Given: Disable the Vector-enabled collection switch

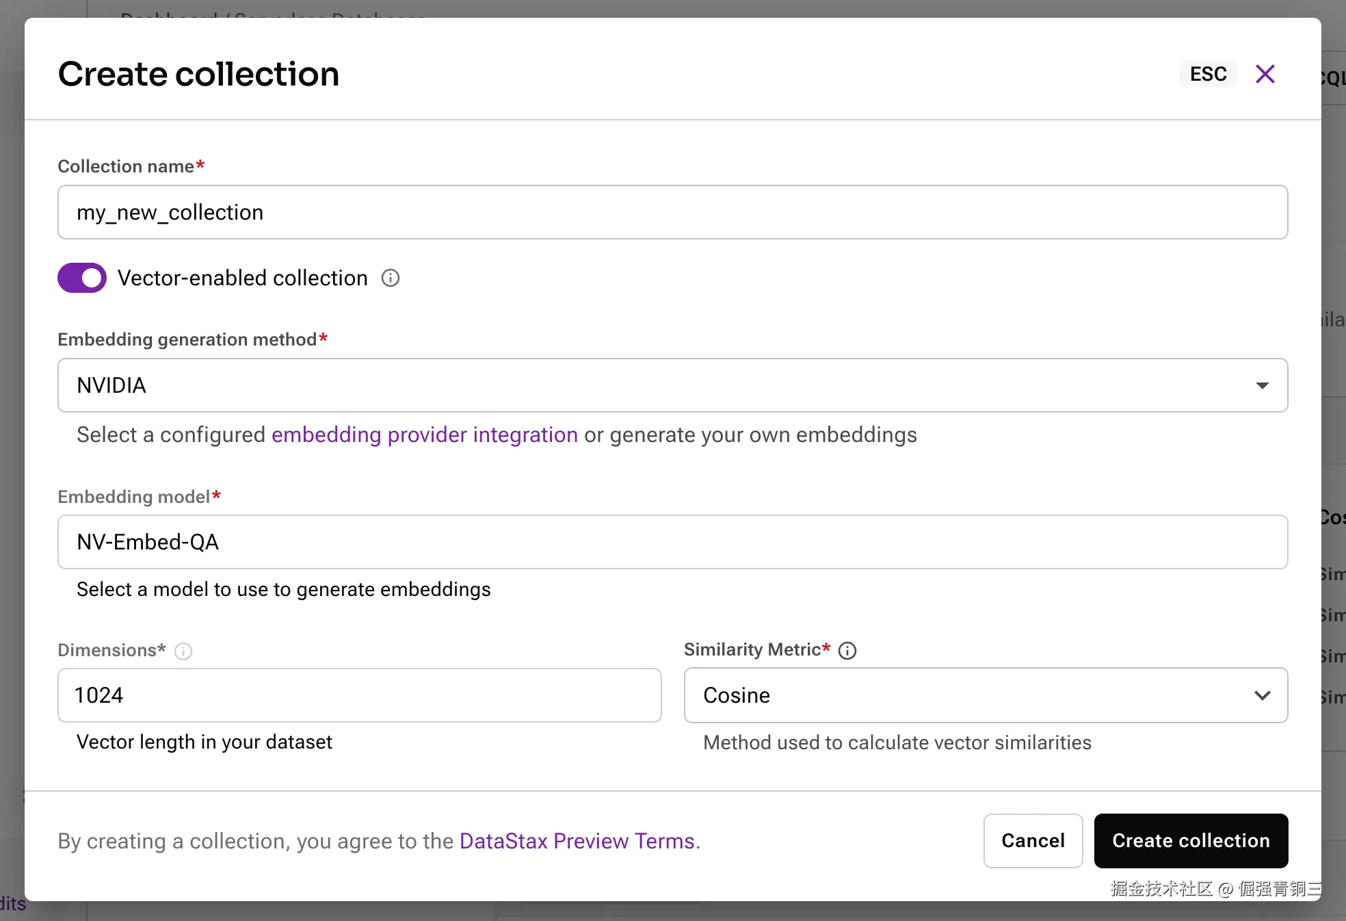Looking at the screenshot, I should 82,278.
